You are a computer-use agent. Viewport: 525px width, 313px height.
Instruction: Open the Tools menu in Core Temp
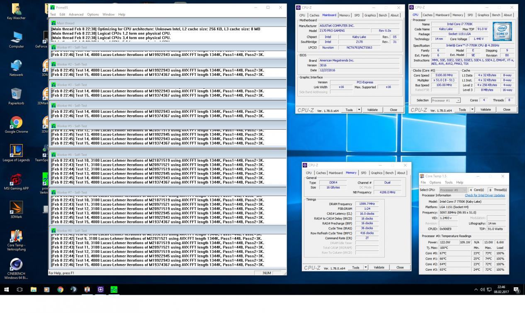449,182
